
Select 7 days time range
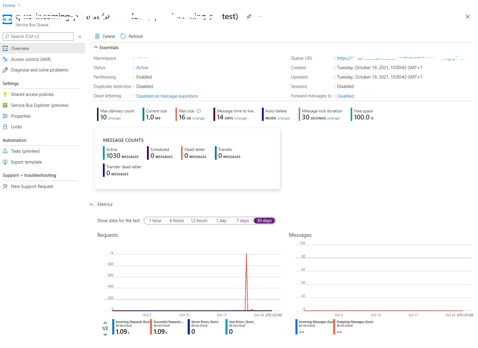tap(243, 221)
